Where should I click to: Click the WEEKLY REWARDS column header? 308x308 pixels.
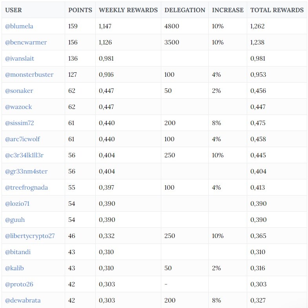[x=128, y=10]
